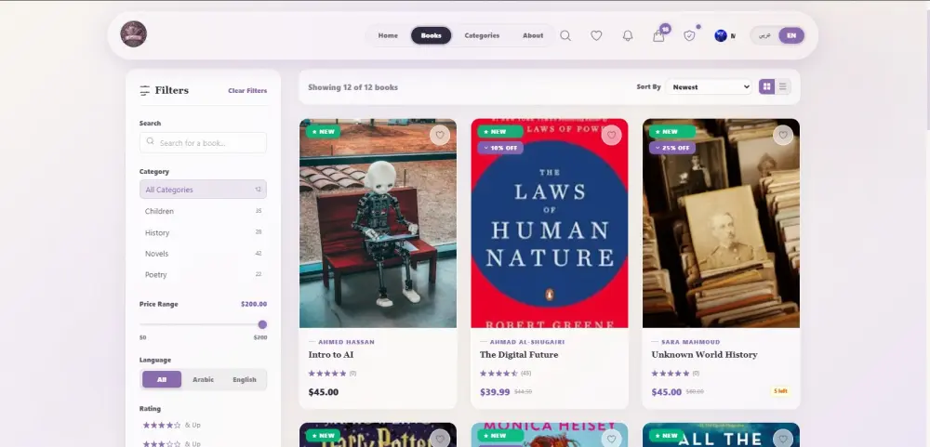
Task: Open Intro to AI robot cover image
Action: point(378,223)
